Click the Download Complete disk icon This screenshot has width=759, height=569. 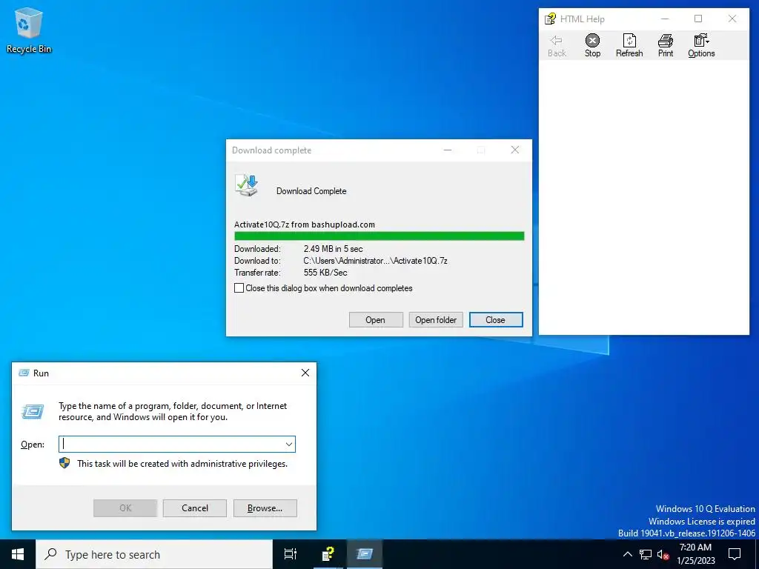247,185
